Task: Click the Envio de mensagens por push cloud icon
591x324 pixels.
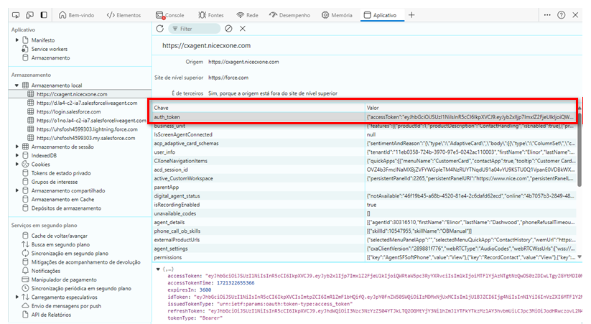Action: (x=25, y=306)
